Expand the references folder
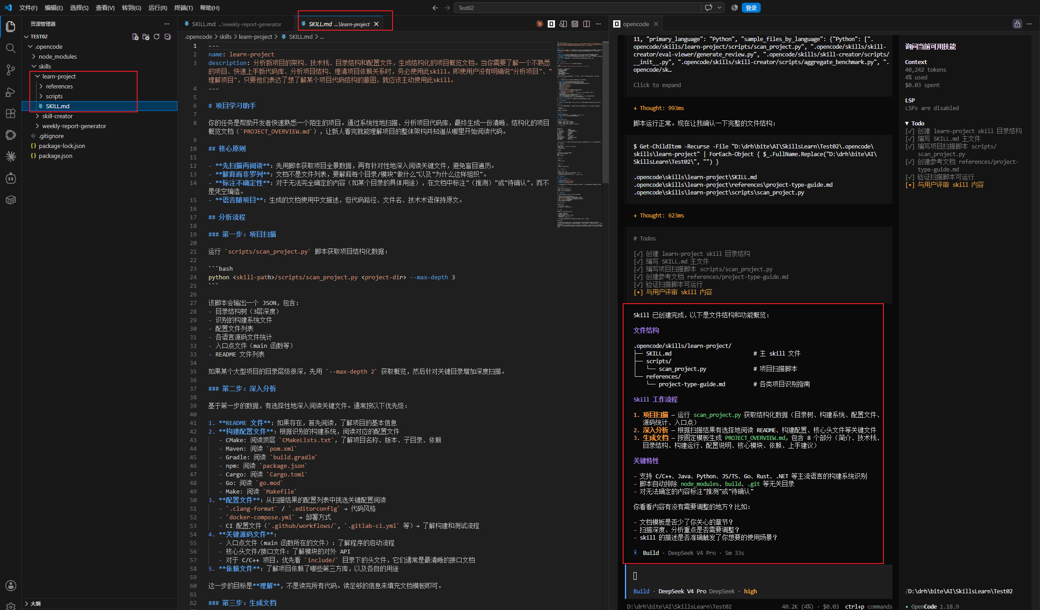 pos(41,86)
